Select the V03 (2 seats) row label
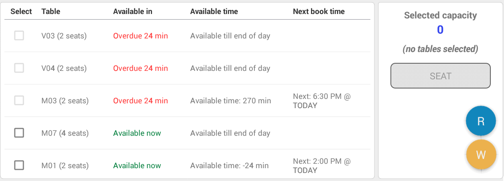504x181 pixels. point(64,36)
